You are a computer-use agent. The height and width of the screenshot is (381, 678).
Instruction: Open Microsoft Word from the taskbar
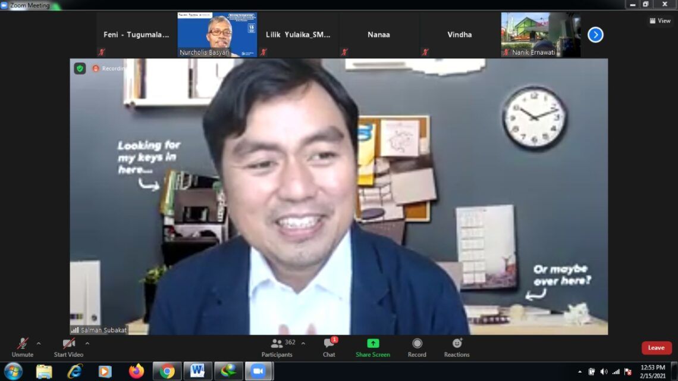click(197, 371)
